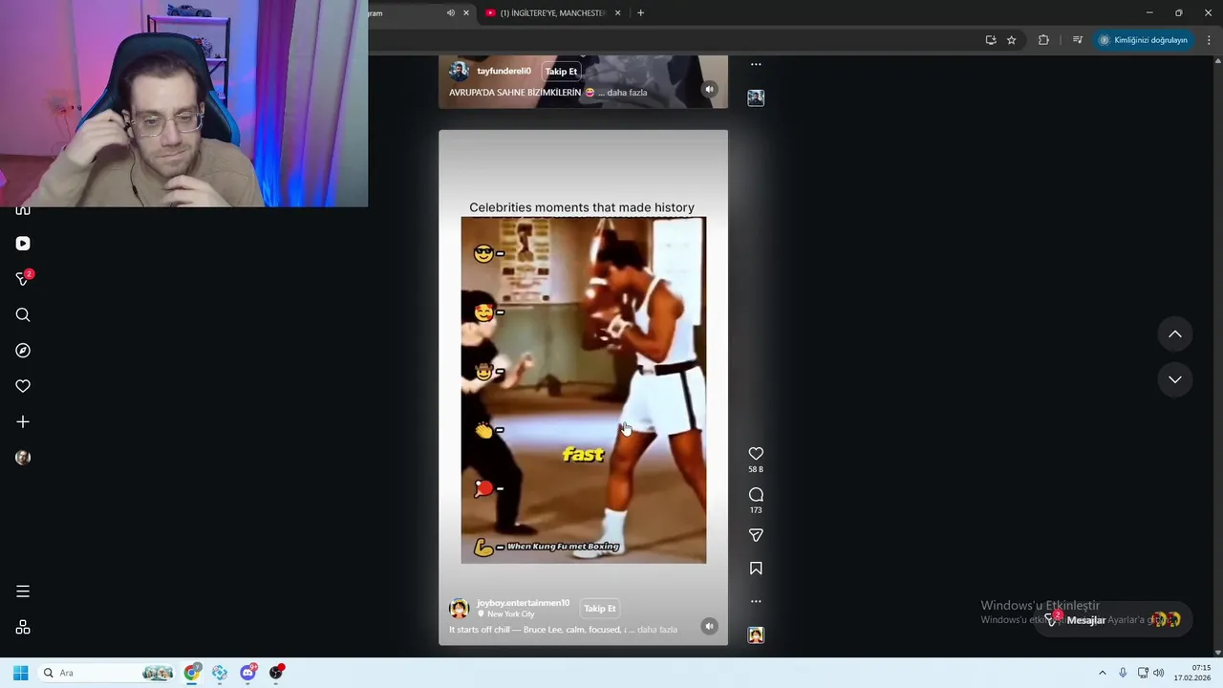Open the Meta apps grid icon

tap(23, 628)
